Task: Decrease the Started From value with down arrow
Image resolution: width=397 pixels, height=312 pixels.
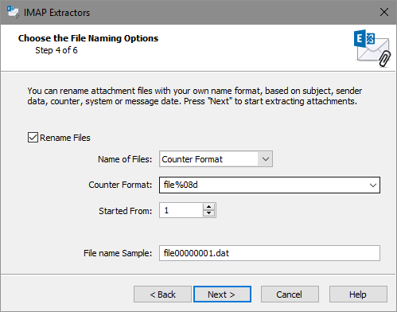Action: [209, 213]
